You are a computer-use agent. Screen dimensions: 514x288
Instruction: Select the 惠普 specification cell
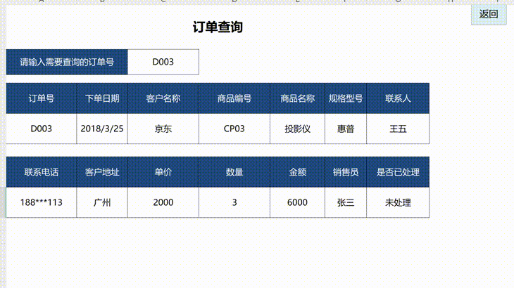click(346, 129)
